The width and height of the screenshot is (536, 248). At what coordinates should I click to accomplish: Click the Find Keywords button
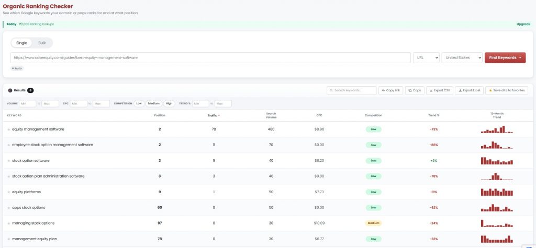pos(505,57)
